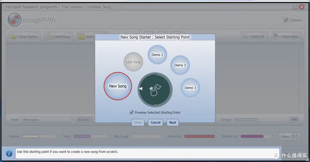Minimize the Songsmith window
Screen dimensions: 310x162
click(295, 7)
